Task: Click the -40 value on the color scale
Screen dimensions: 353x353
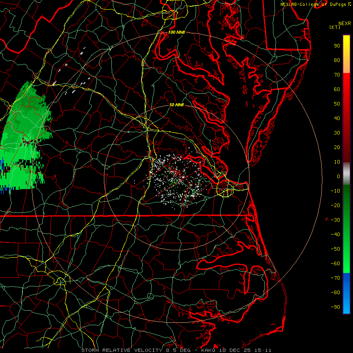Action: pos(335,235)
